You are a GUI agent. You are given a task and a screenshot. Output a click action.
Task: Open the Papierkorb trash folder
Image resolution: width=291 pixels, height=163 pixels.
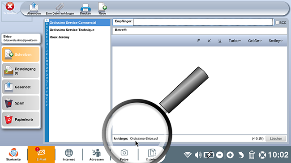tap(21, 119)
